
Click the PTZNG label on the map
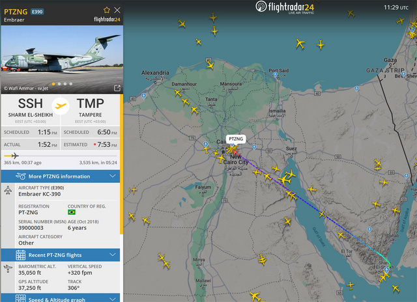236,139
